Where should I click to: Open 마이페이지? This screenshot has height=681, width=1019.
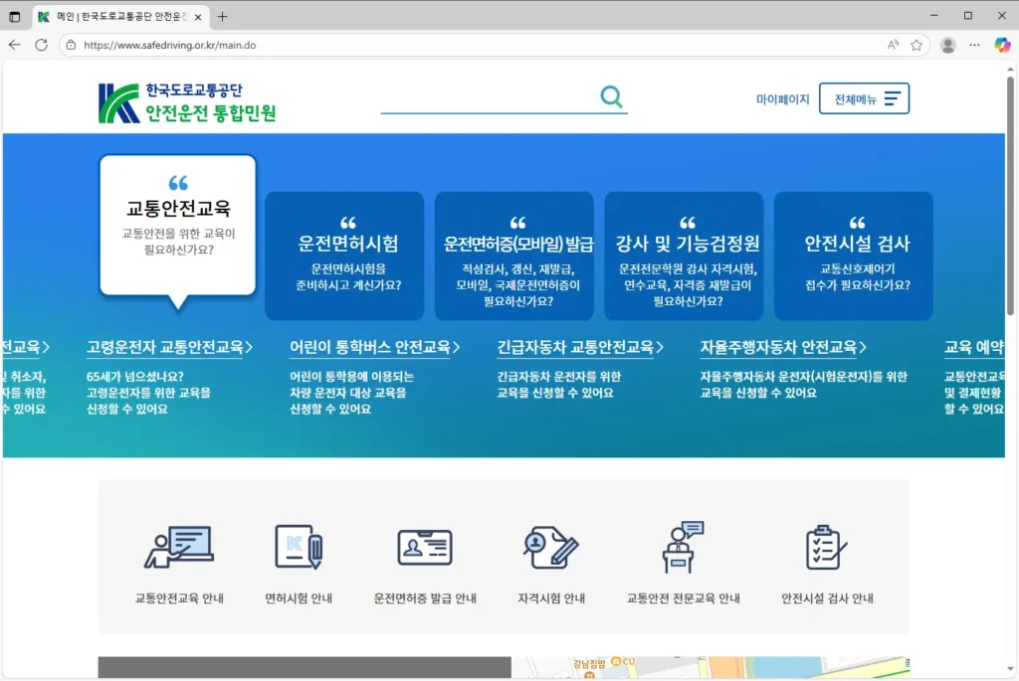pyautogui.click(x=781, y=98)
